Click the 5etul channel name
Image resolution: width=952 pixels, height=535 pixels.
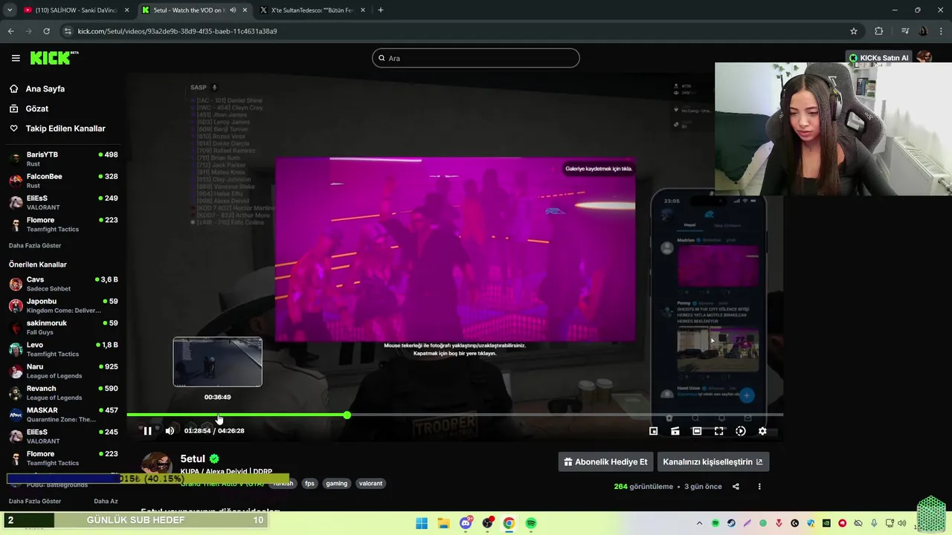click(193, 458)
